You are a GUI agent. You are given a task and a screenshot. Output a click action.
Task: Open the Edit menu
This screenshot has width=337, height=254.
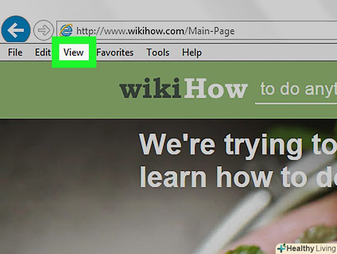pyautogui.click(x=43, y=52)
